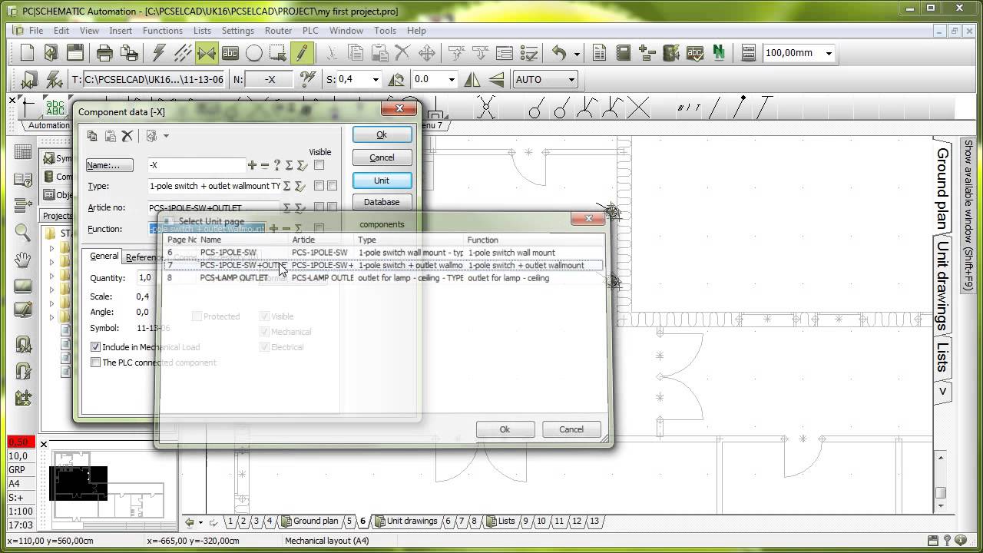Screen dimensions: 983x553
Task: Toggle the Electrical checkbox
Action: tap(265, 347)
